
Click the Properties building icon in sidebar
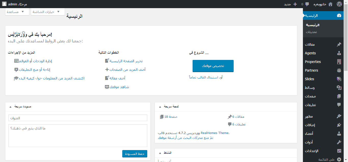[x=339, y=62]
